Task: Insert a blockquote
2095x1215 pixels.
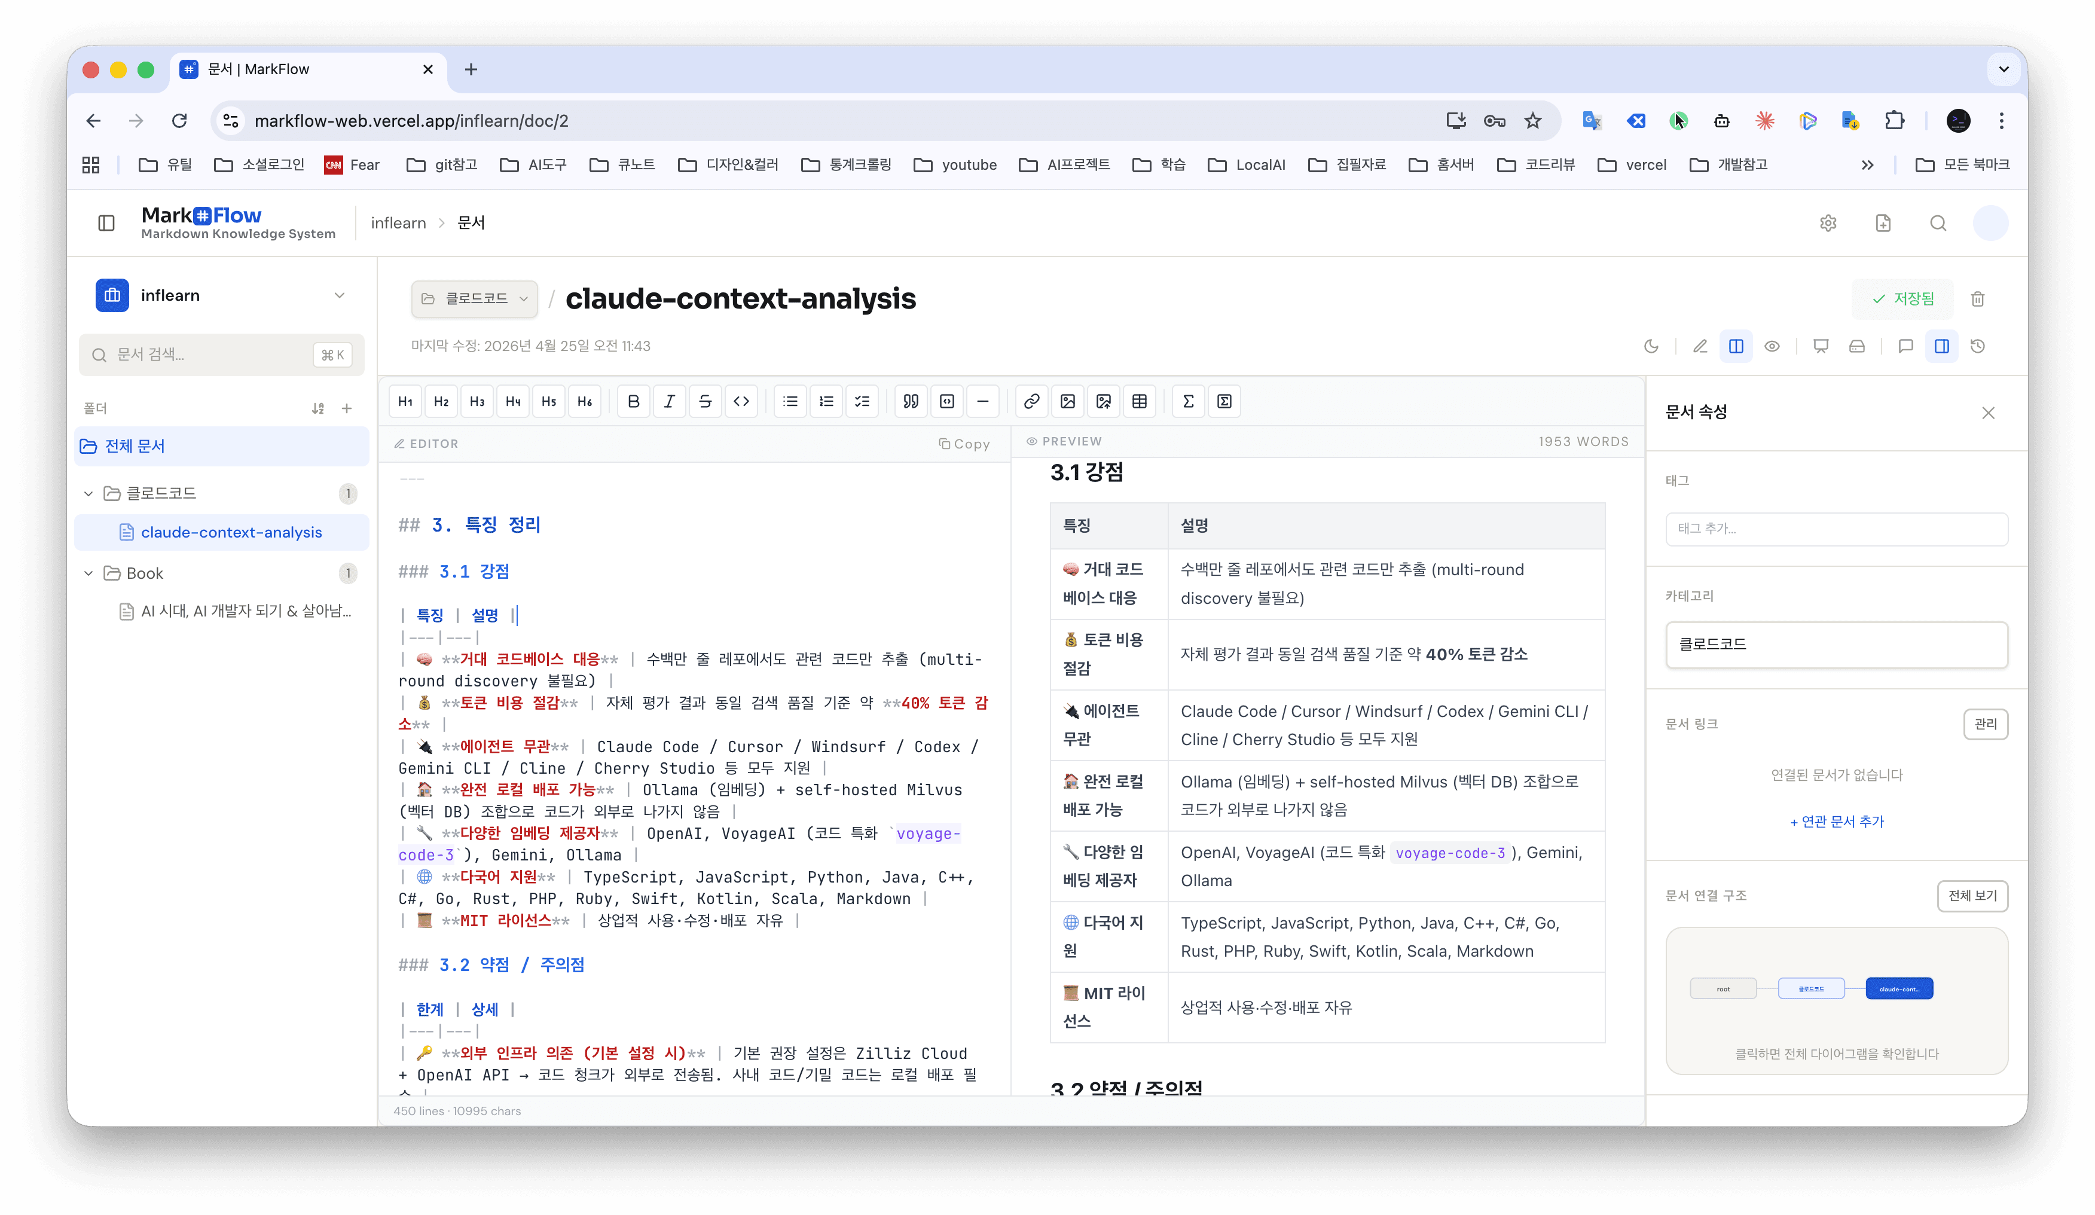Action: coord(911,402)
